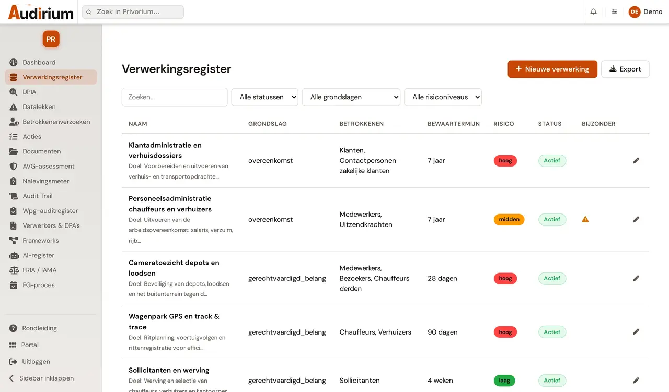Click the FRIA / IAMA scales icon

tap(14, 270)
